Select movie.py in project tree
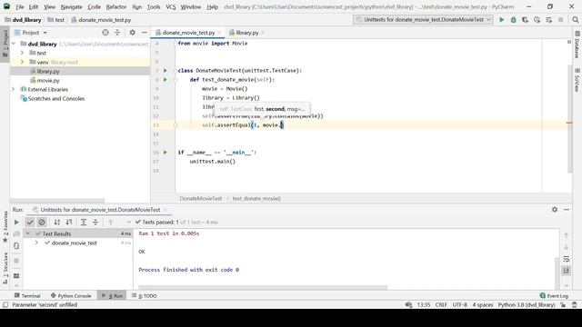 48,80
